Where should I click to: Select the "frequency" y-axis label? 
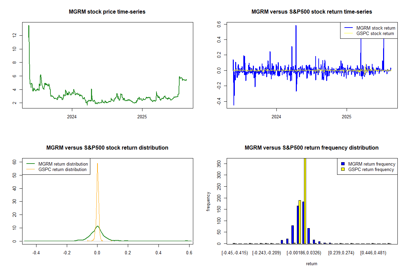(209, 201)
